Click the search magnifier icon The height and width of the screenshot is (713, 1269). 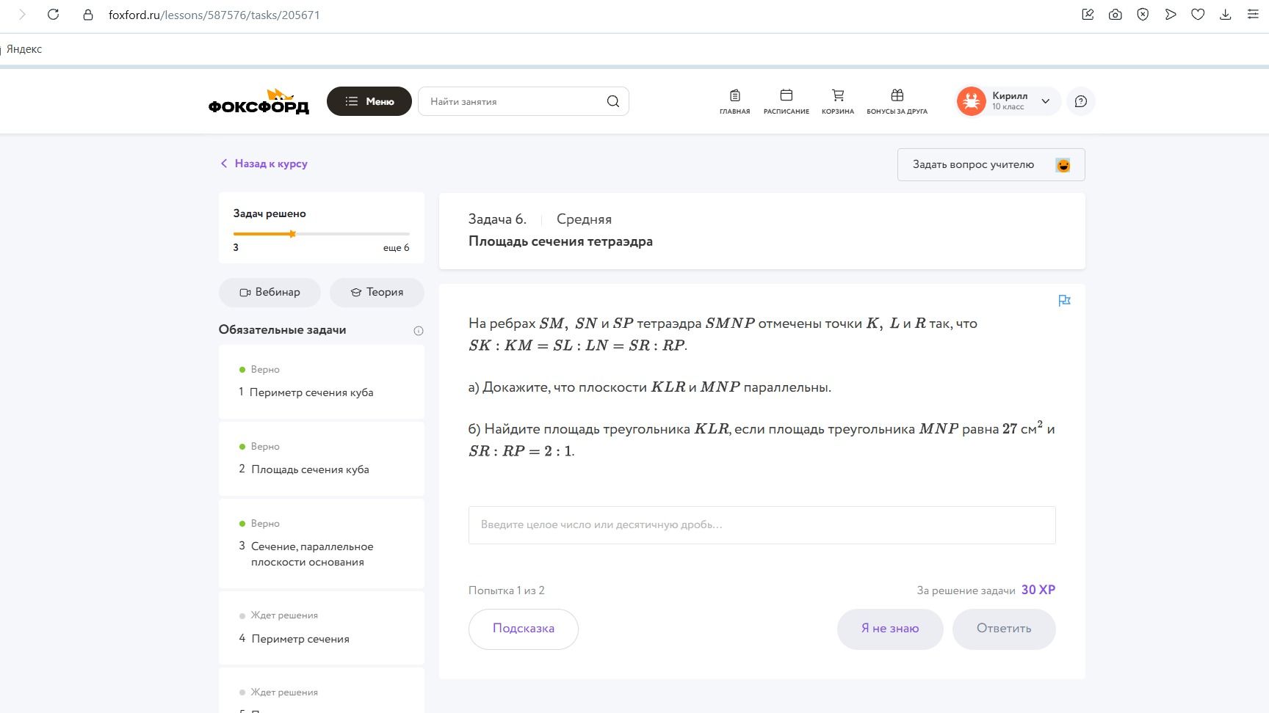[613, 101]
